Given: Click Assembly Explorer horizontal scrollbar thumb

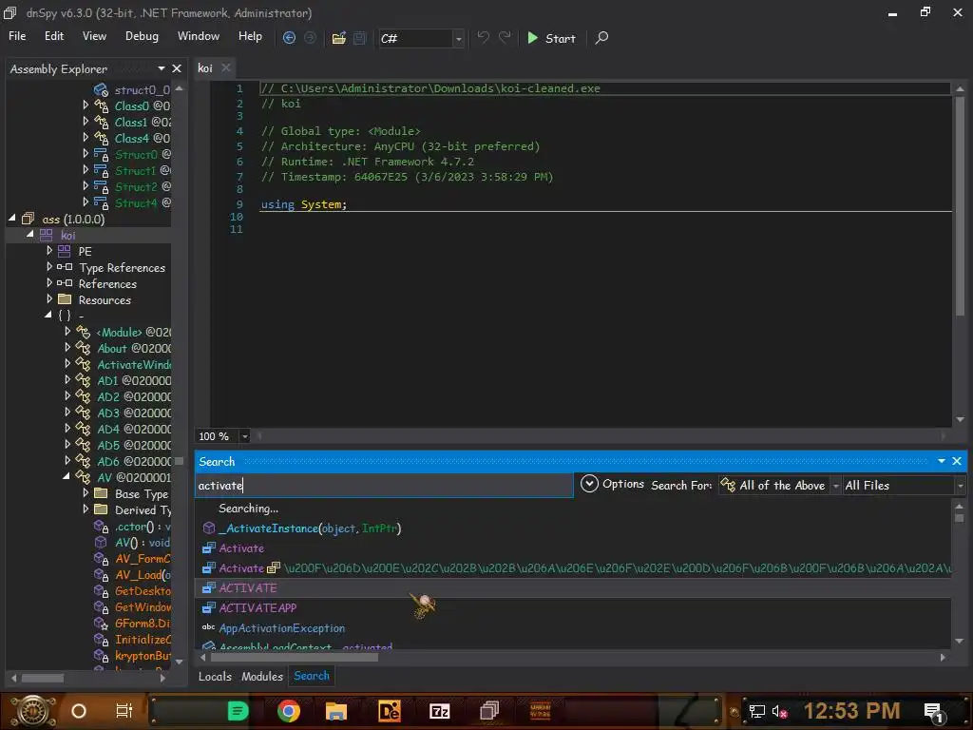Looking at the screenshot, I should [x=42, y=678].
